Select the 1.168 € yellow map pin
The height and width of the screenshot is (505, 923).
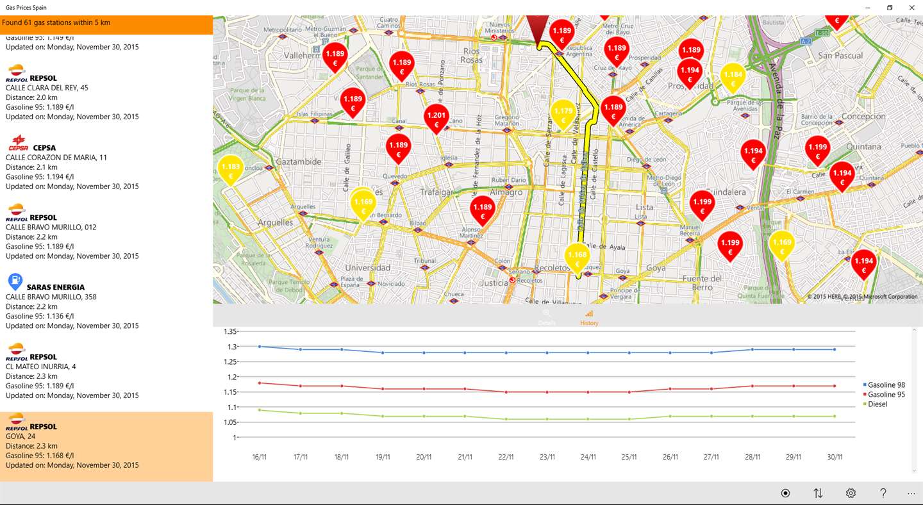[577, 258]
